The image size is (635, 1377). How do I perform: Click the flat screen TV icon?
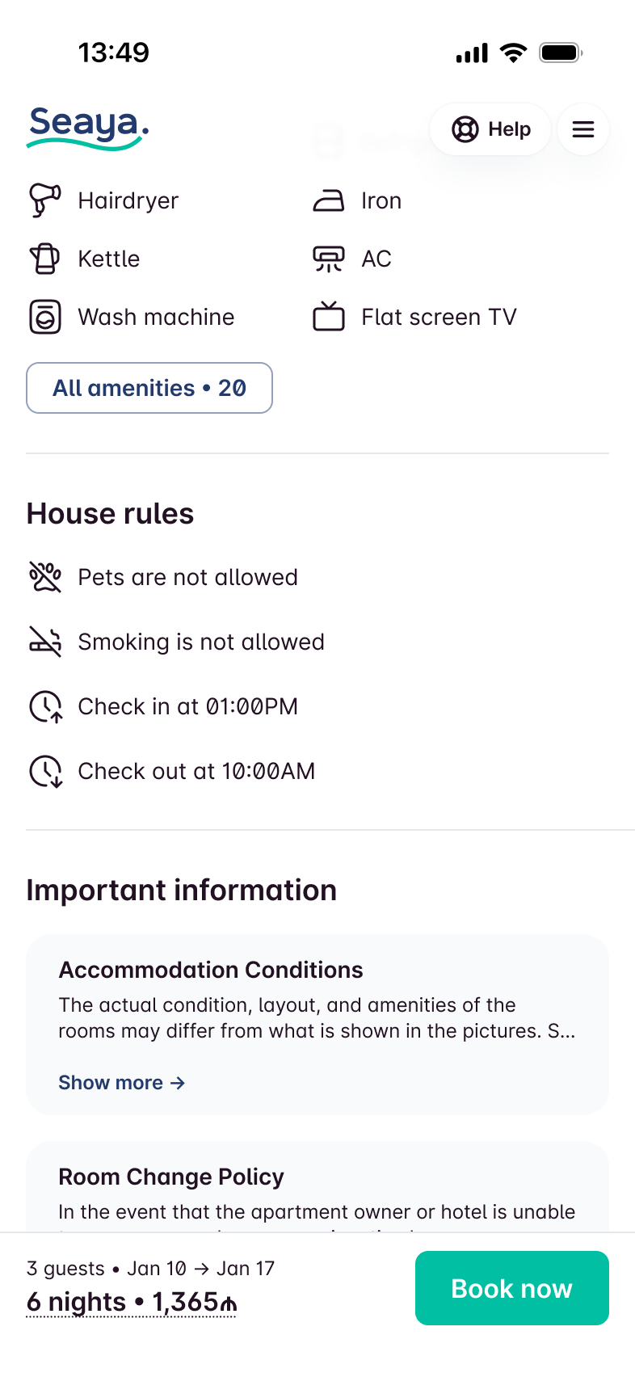tap(328, 317)
